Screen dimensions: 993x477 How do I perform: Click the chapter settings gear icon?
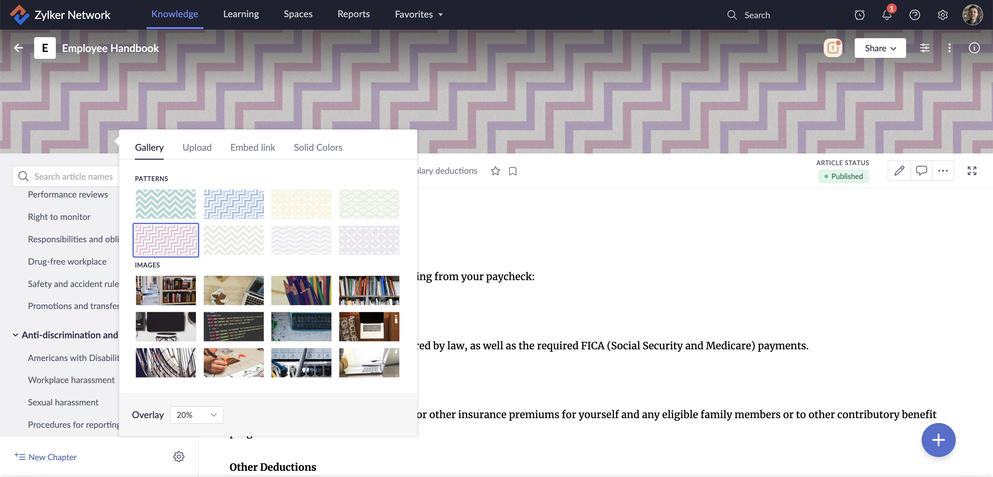(179, 457)
